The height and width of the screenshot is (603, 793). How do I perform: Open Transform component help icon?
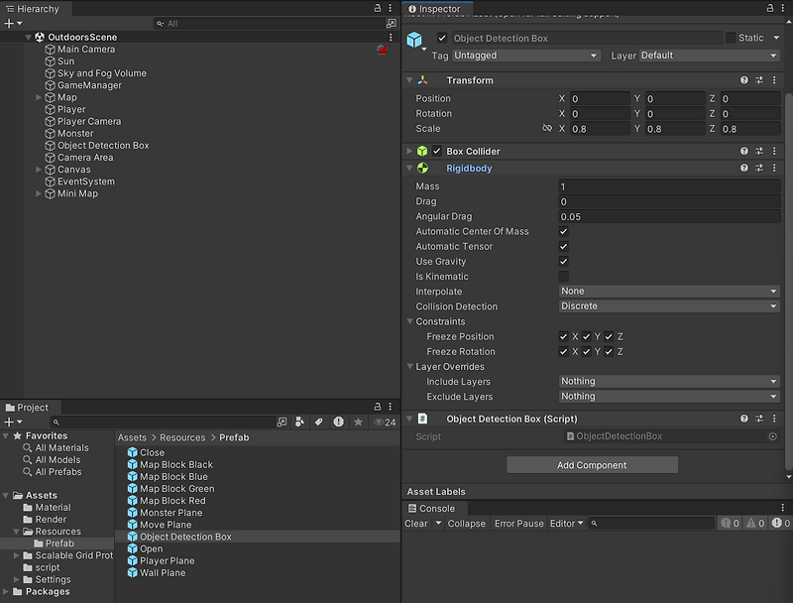coord(744,80)
